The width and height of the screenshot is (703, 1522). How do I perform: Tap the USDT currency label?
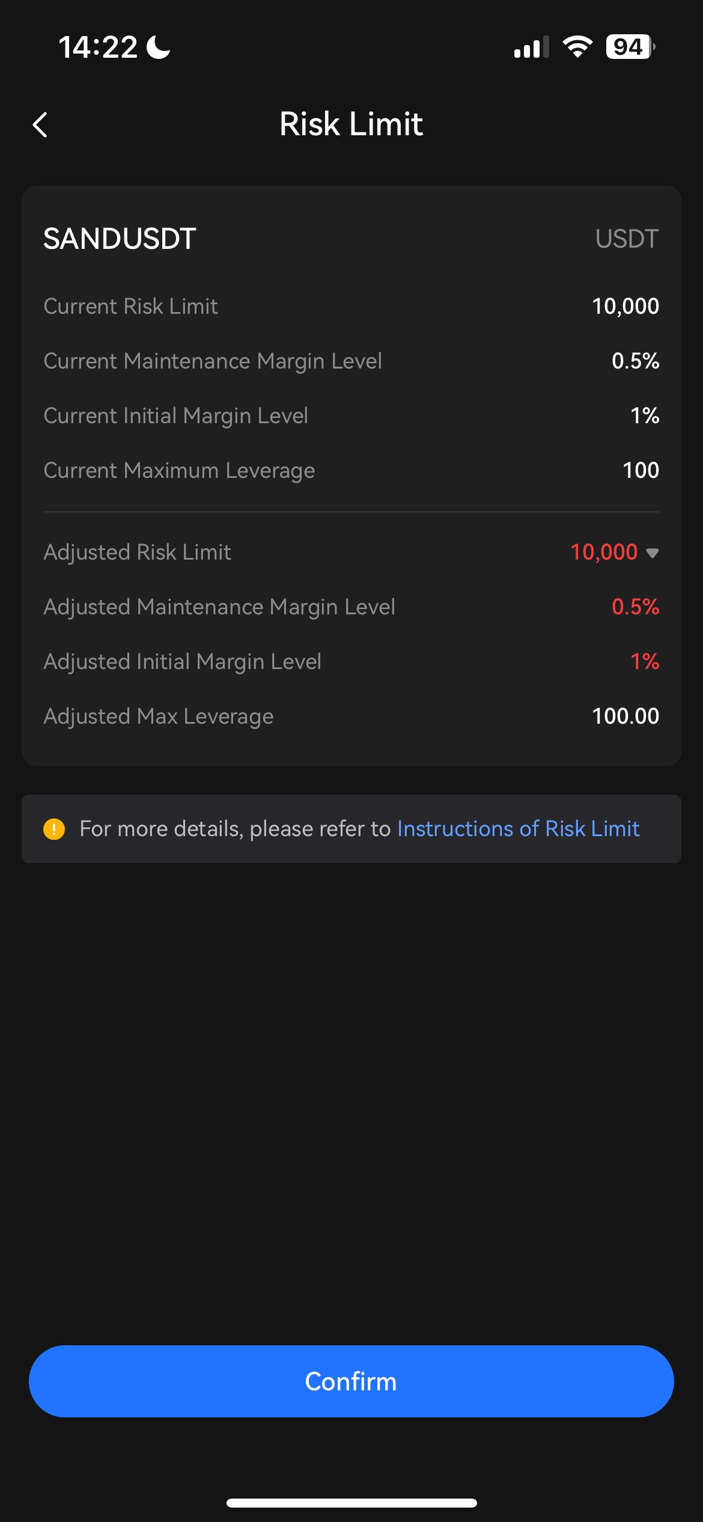pos(627,239)
